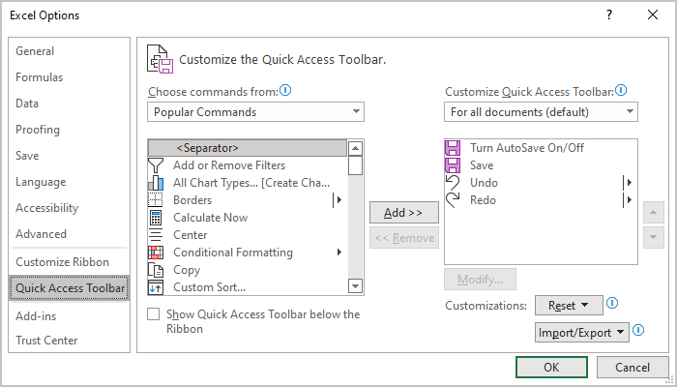This screenshot has width=677, height=387.
Task: Expand the Redo split arrow
Action: point(629,200)
